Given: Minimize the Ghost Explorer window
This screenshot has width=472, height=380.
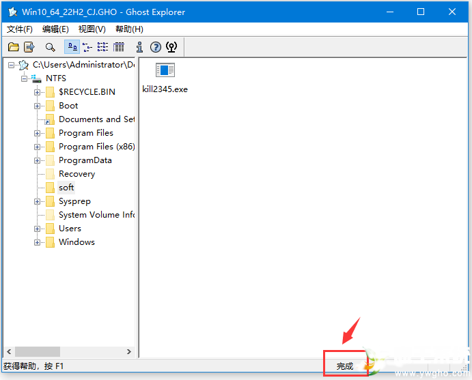Looking at the screenshot, I should pos(390,12).
